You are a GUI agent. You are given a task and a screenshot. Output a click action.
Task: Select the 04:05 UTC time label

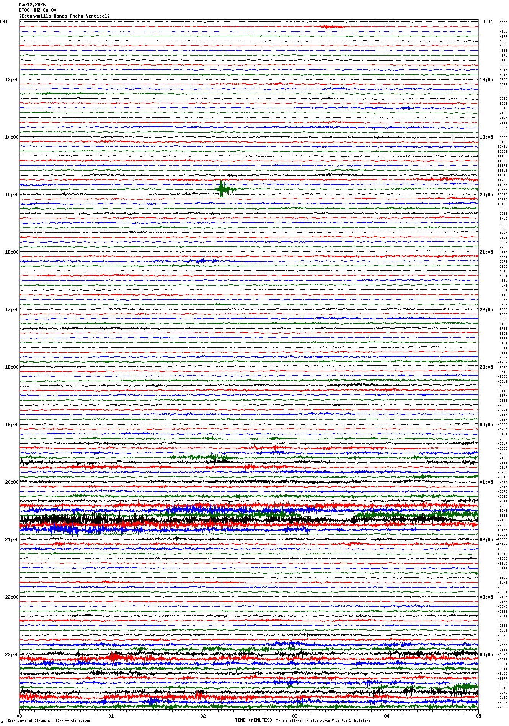[486, 655]
